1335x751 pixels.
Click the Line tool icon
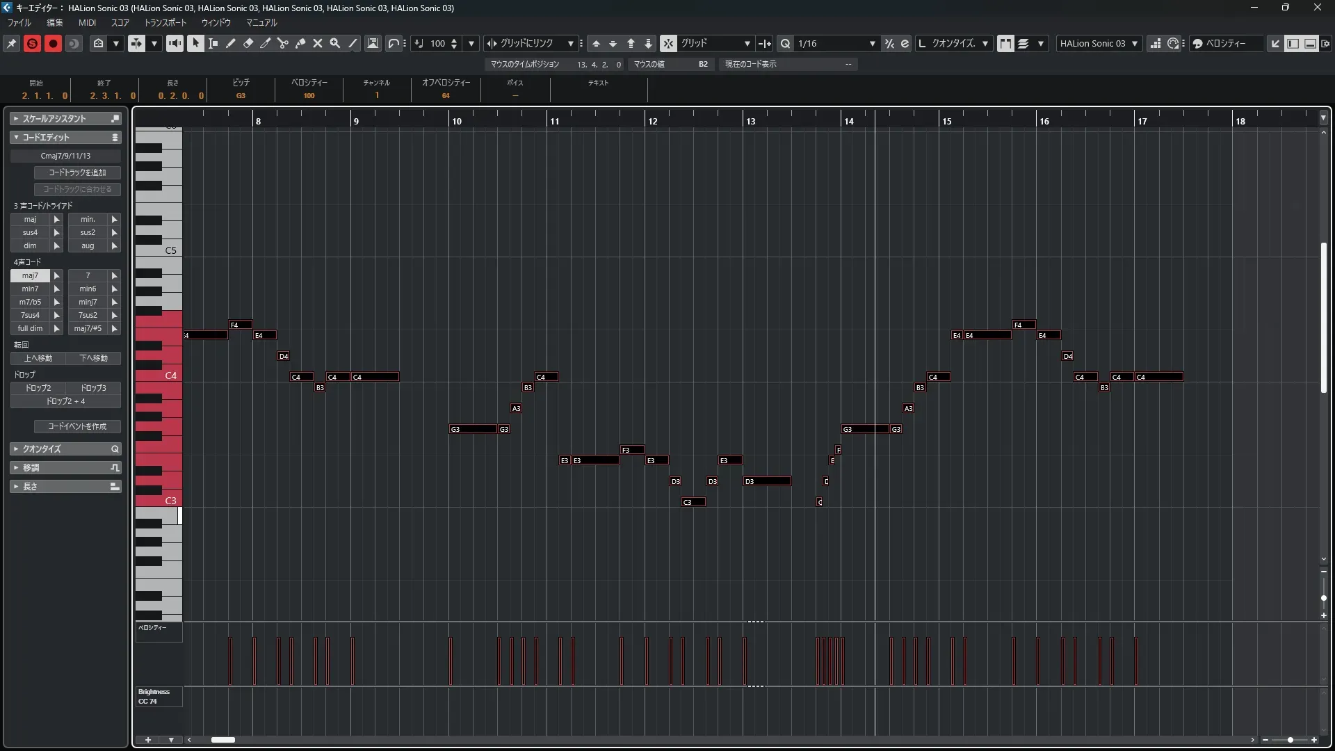point(353,43)
